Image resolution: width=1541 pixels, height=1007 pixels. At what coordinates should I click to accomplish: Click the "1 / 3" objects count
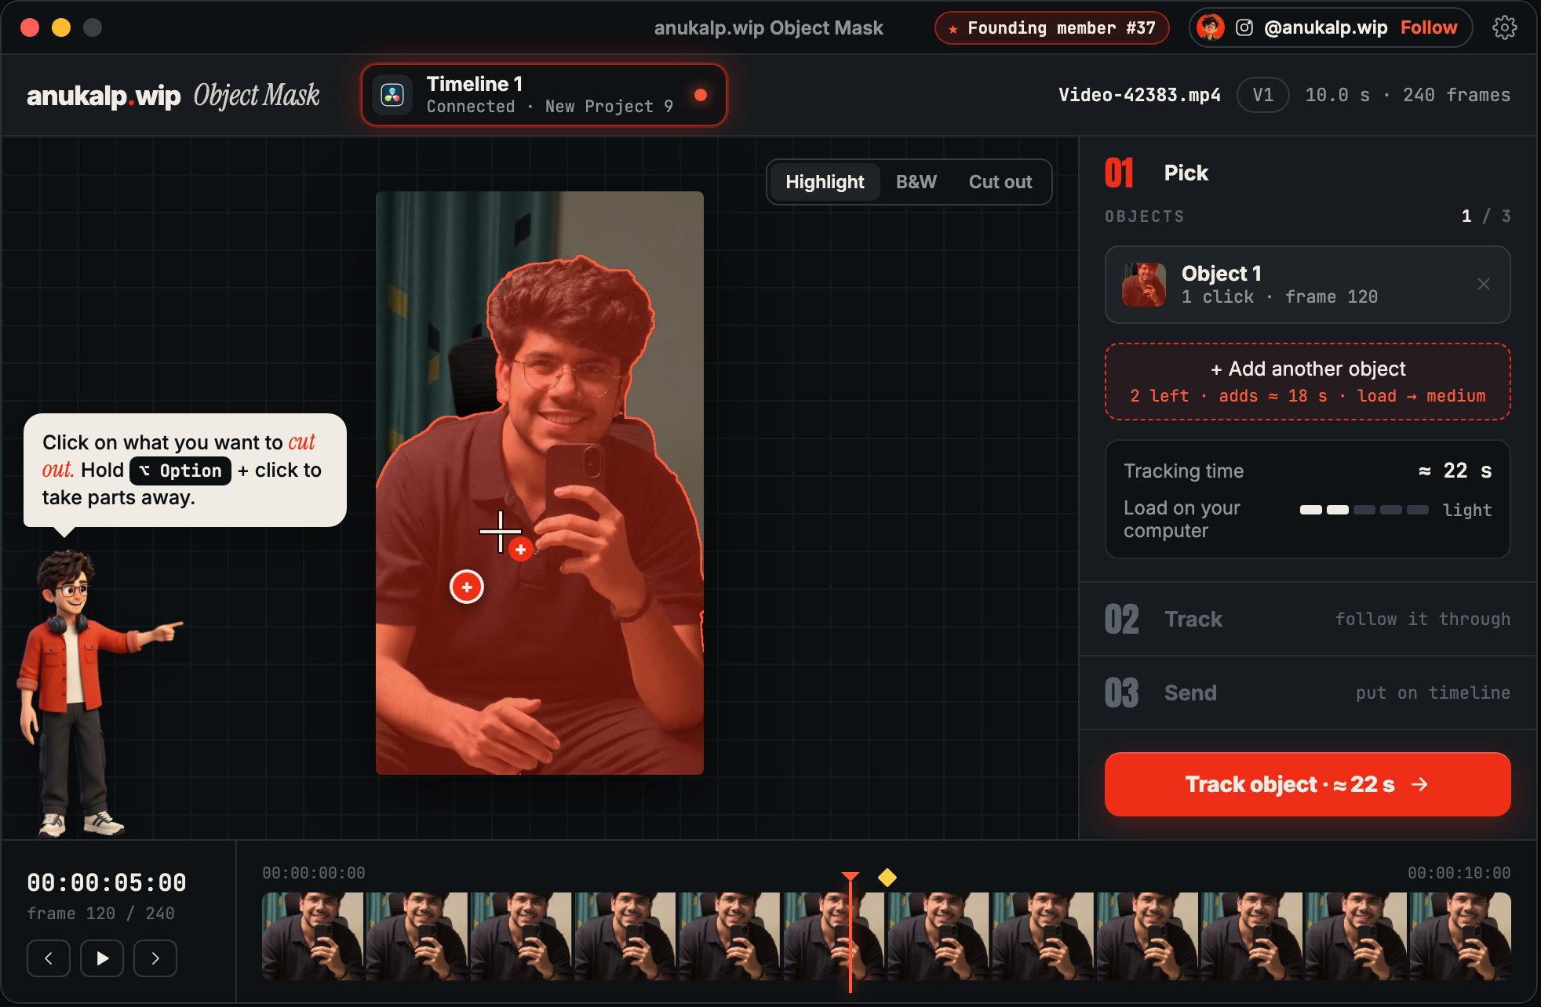click(x=1486, y=216)
